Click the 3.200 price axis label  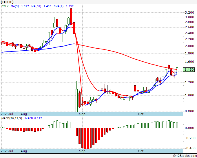coord(189,12)
